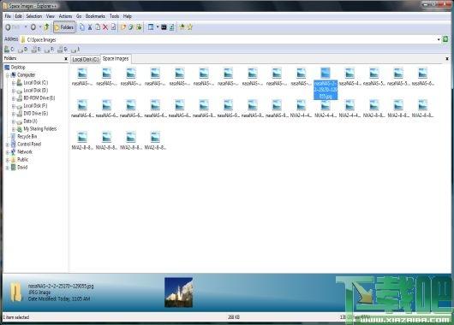This screenshot has height=325, width=454.
Task: Click Organize Bookmarks star icon
Action: pos(190,27)
